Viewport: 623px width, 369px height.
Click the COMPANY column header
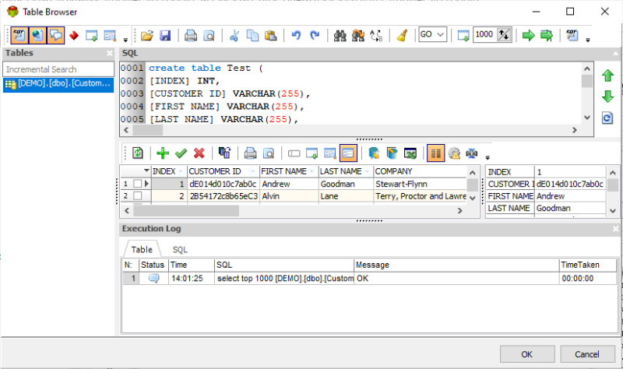420,171
